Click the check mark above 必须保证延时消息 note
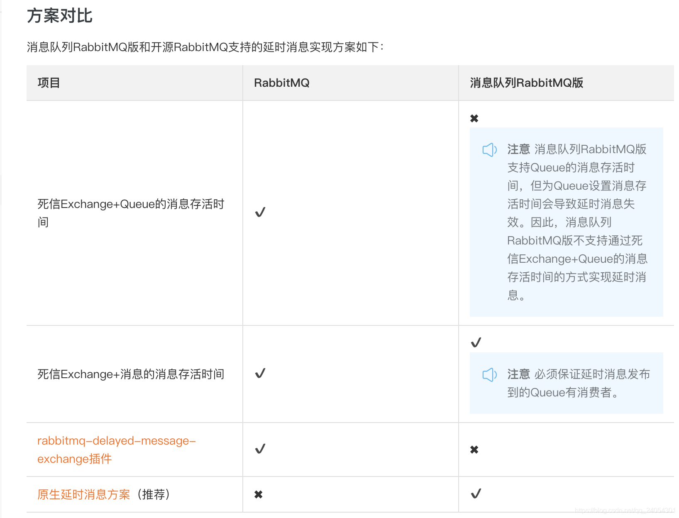Viewport: 679px width, 518px height. pos(476,342)
